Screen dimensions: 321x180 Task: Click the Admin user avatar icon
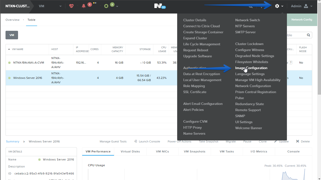coord(306,6)
